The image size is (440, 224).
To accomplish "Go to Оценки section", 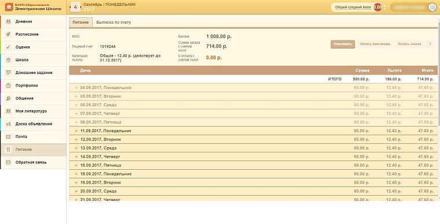I will coord(33,47).
